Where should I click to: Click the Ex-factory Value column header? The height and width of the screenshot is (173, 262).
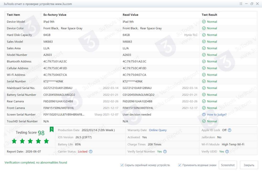click(55, 15)
